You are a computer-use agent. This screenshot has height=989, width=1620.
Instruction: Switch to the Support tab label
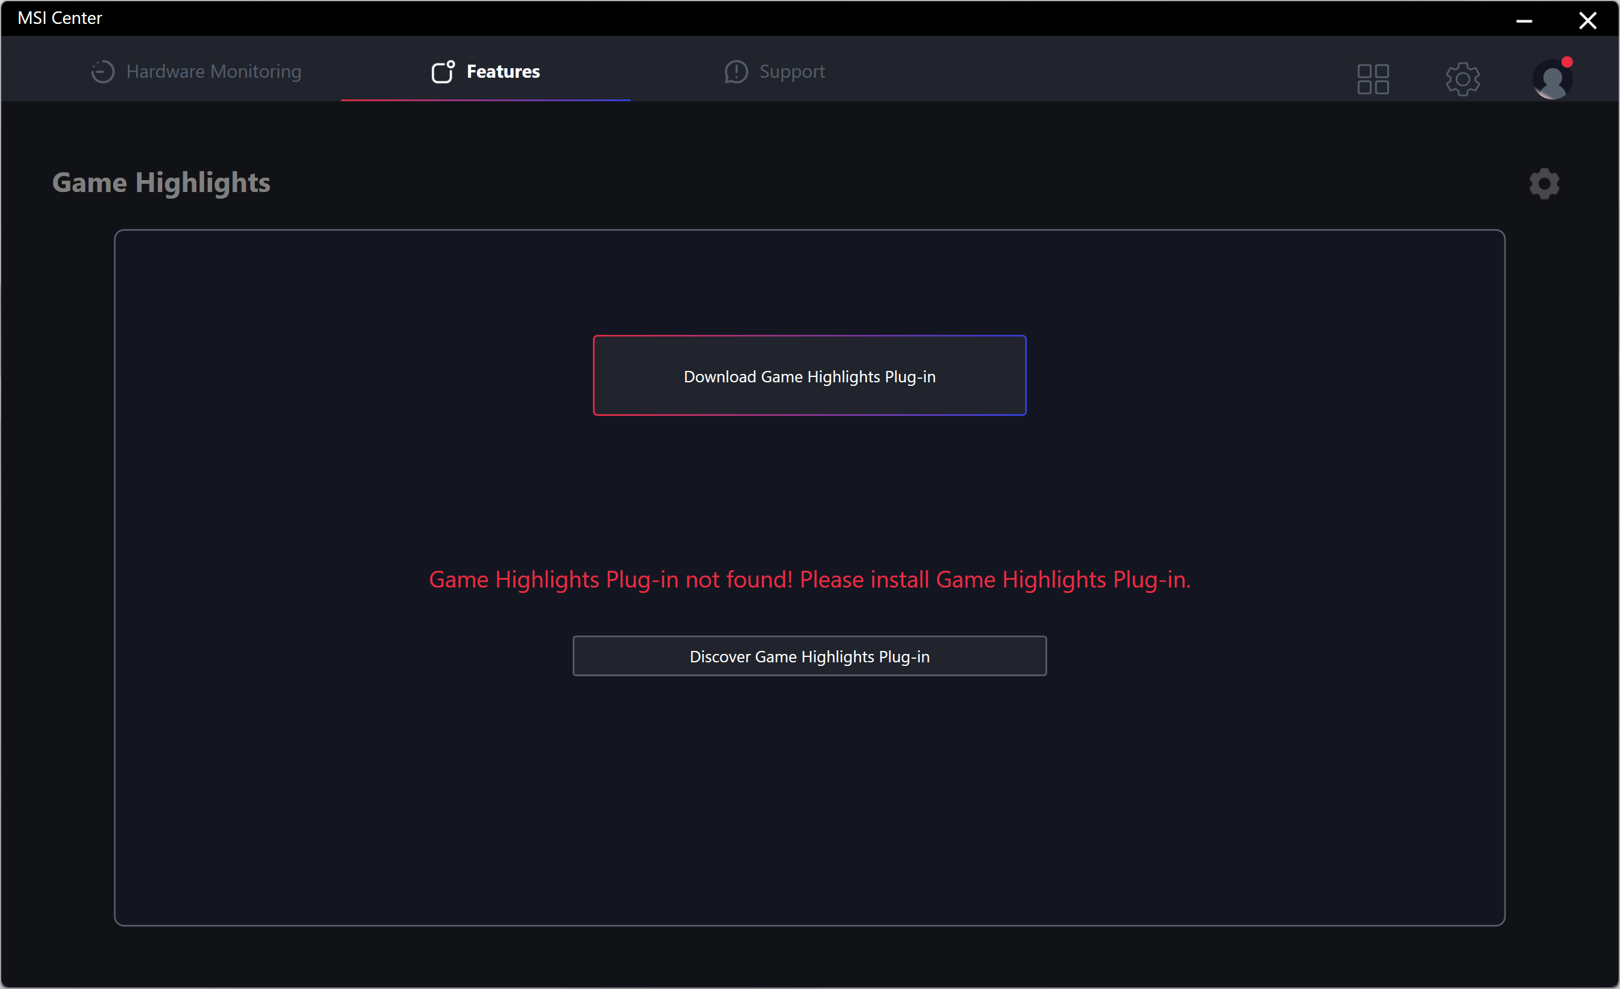point(792,72)
